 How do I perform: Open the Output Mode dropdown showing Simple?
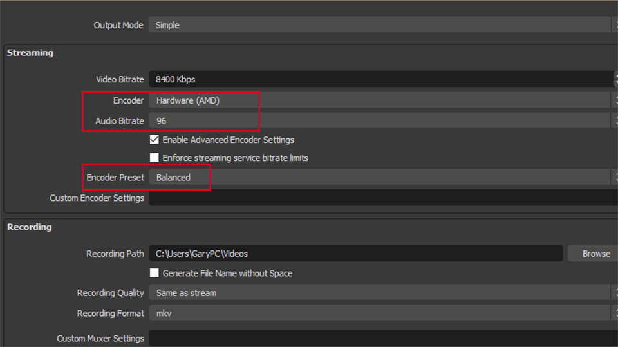tap(383, 25)
